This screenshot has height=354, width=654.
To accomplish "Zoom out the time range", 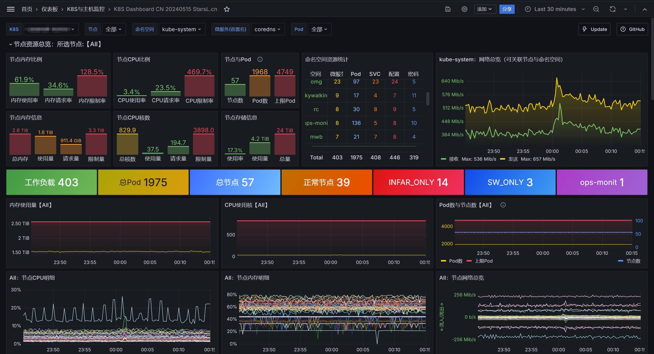I will (596, 9).
